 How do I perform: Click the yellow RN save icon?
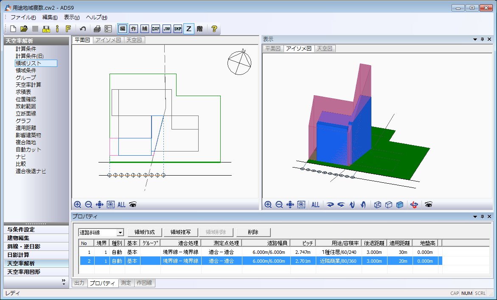46,29
